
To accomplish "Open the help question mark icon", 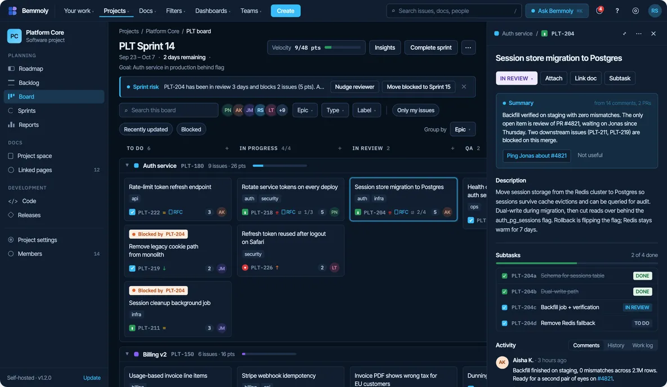I will [617, 11].
